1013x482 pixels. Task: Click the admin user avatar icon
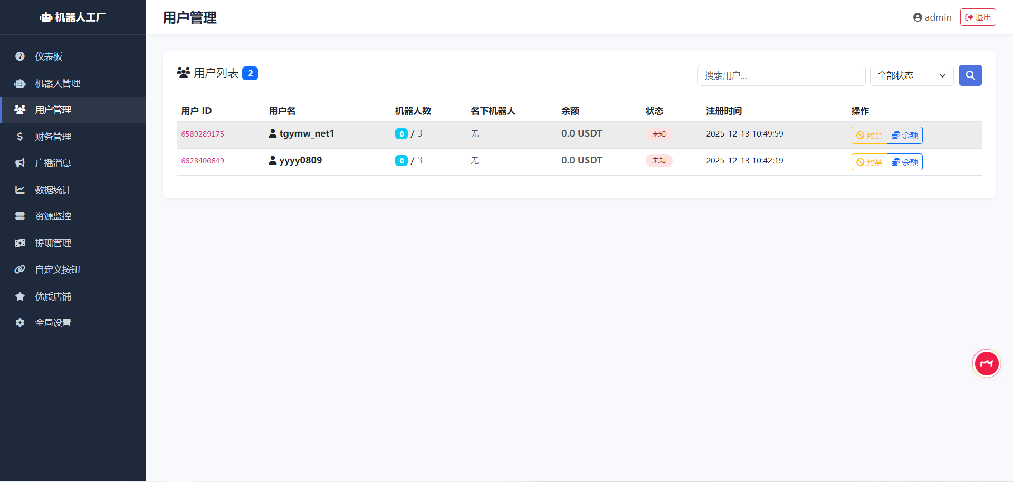918,17
